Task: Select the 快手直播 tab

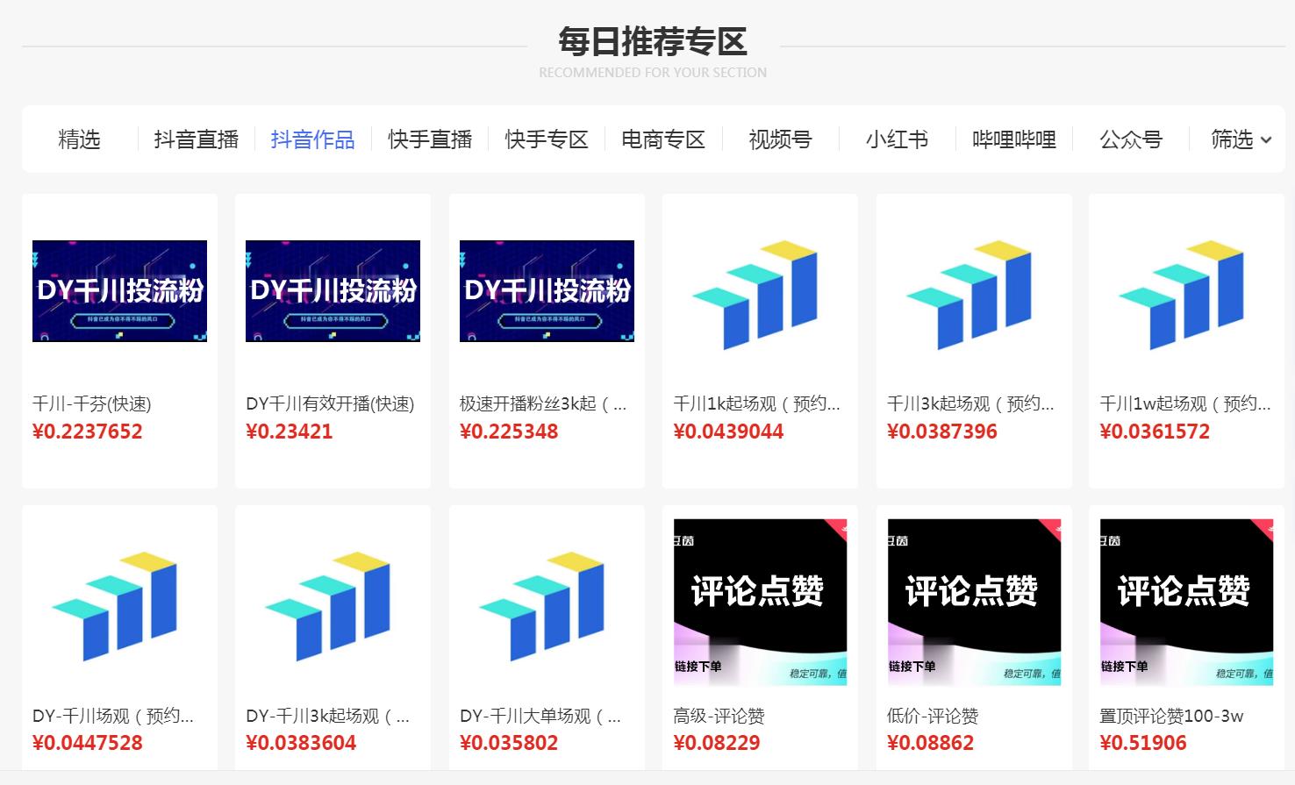Action: (x=429, y=139)
